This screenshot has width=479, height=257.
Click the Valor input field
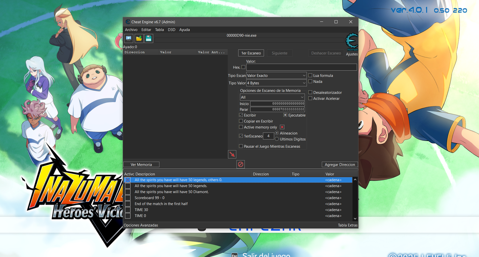(302, 67)
